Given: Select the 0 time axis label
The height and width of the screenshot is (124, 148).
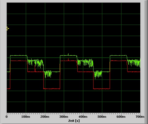Looking at the screenshot, I should point(7,117).
